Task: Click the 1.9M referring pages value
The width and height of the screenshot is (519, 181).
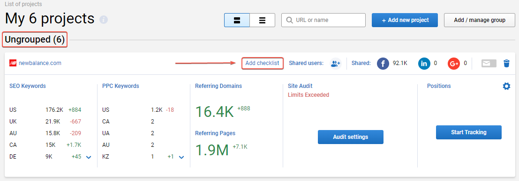Action: coord(212,150)
